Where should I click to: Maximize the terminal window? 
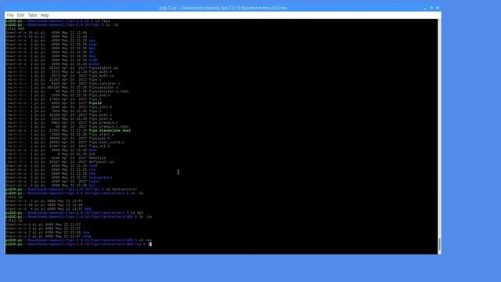[431, 8]
